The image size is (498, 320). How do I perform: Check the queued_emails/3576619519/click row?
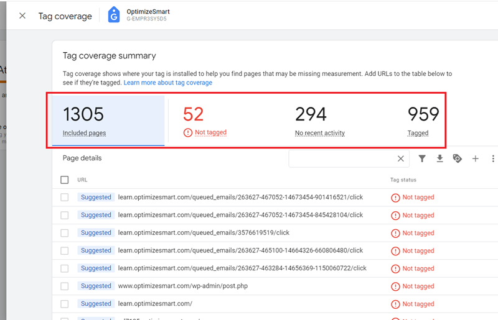pyautogui.click(x=65, y=233)
